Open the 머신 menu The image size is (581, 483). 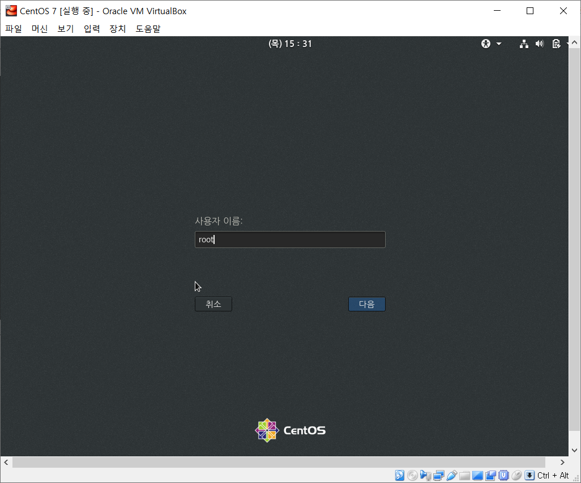[x=40, y=28]
